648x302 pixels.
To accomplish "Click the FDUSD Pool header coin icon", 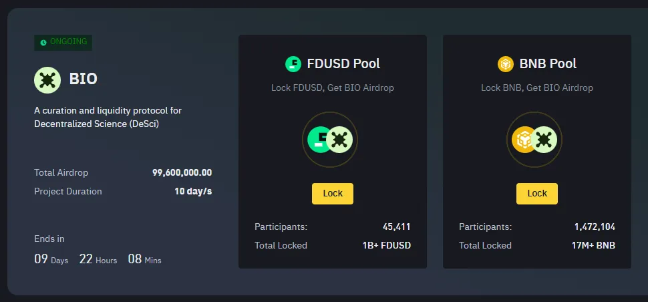I will tap(293, 64).
